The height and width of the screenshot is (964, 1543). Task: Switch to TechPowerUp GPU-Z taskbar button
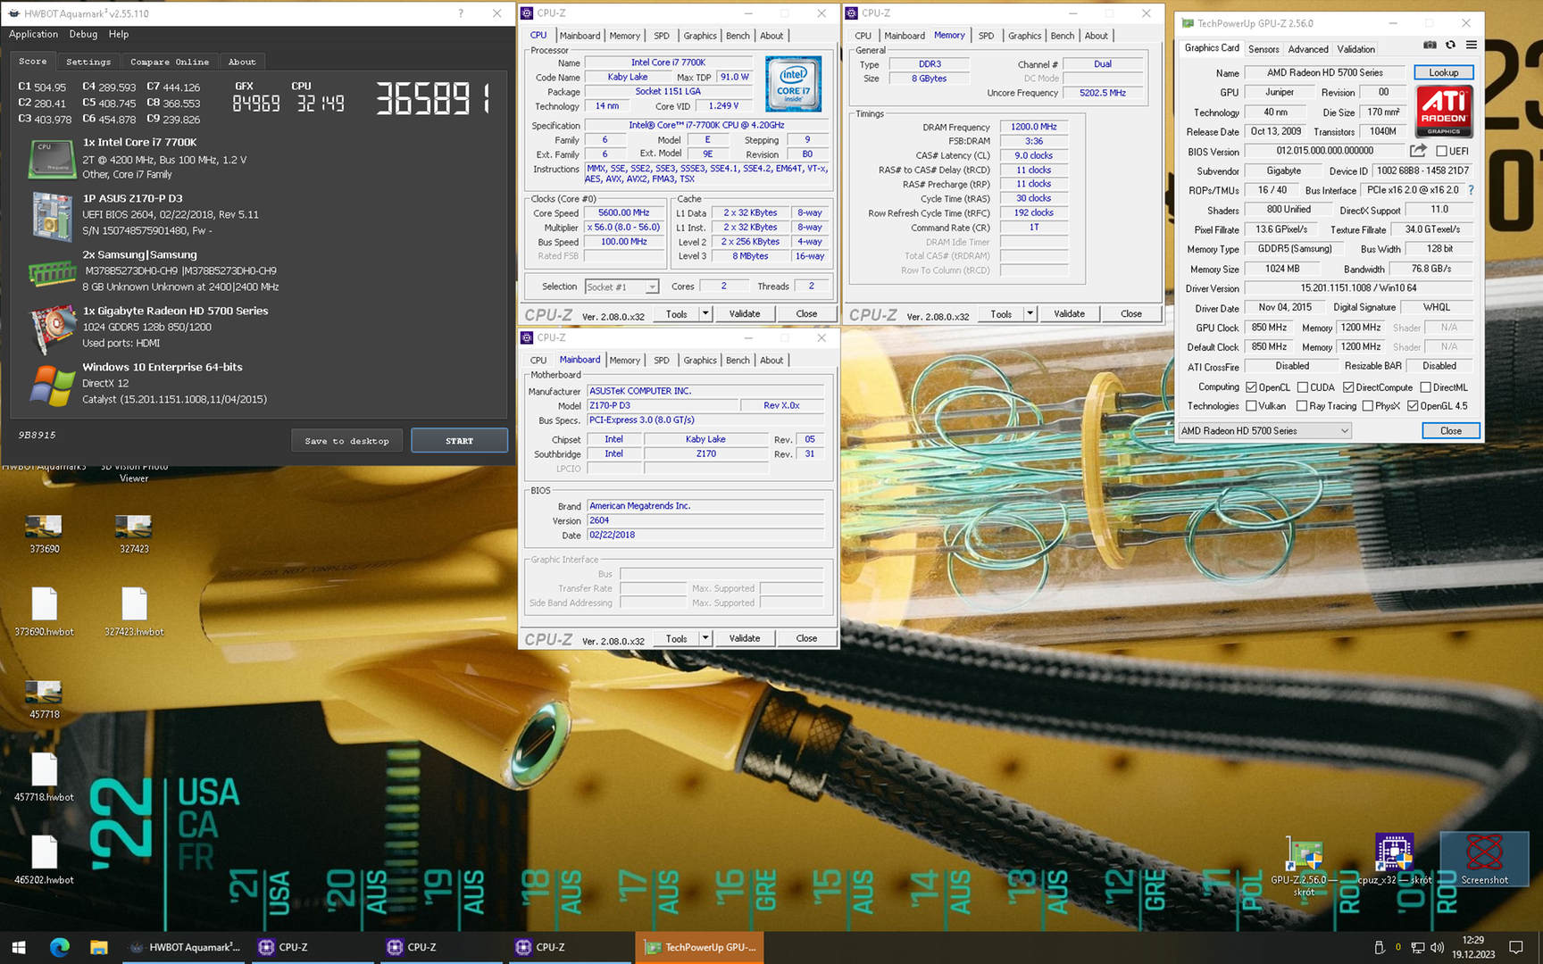[x=700, y=947]
